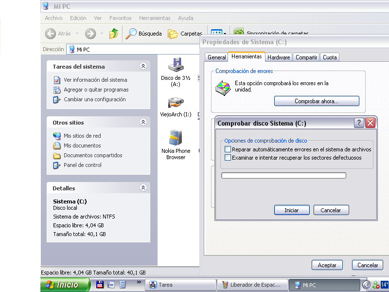Collapse the Tareas del sistema panel
389x292 pixels.
click(x=143, y=66)
